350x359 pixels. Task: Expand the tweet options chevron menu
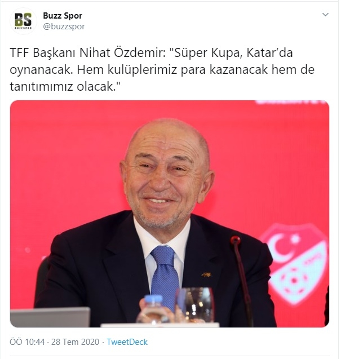point(325,15)
